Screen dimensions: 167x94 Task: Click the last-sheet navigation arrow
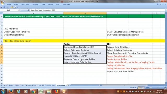(x=6, y=85)
